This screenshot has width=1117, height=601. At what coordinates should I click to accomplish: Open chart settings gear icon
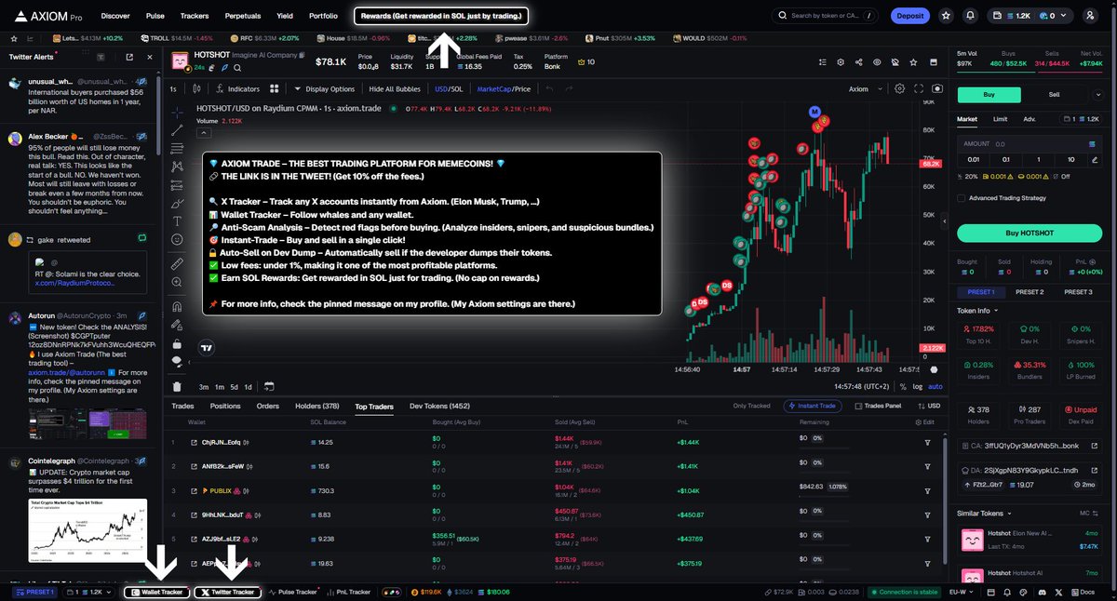click(x=899, y=89)
